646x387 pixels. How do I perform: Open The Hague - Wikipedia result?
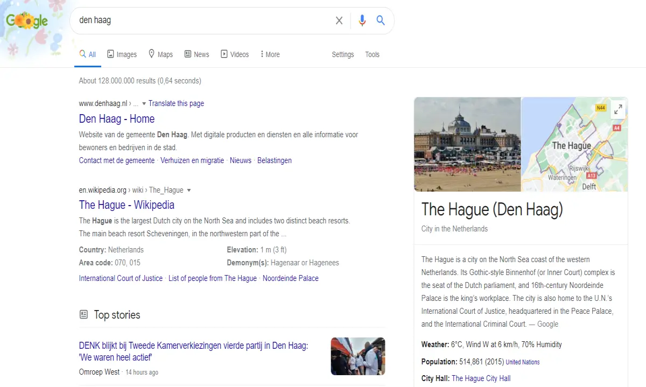[x=127, y=205]
